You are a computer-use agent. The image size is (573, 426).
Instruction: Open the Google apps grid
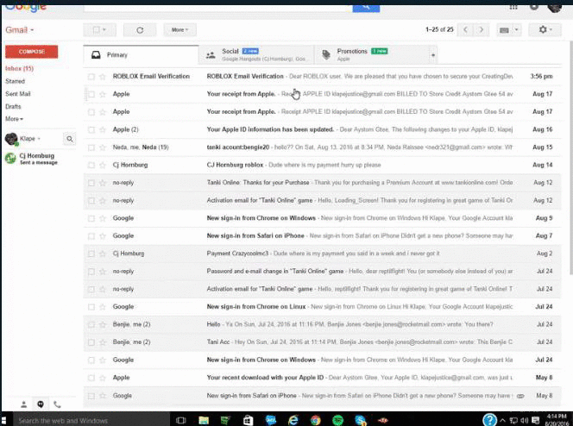513,7
